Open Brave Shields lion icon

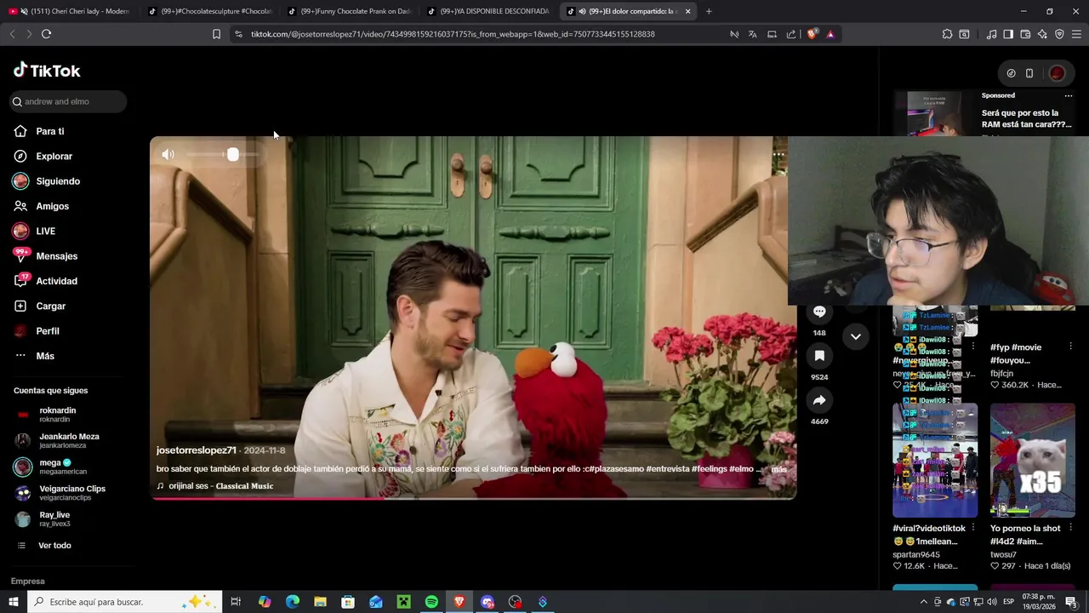click(812, 34)
